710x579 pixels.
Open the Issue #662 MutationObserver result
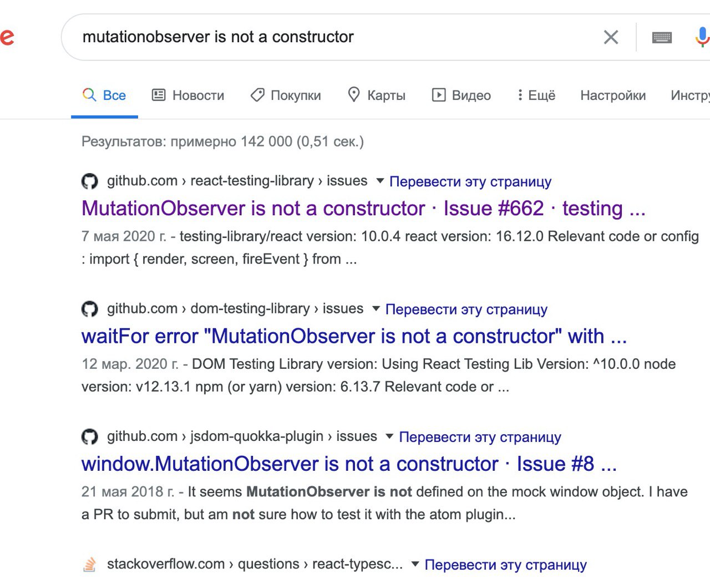point(363,209)
